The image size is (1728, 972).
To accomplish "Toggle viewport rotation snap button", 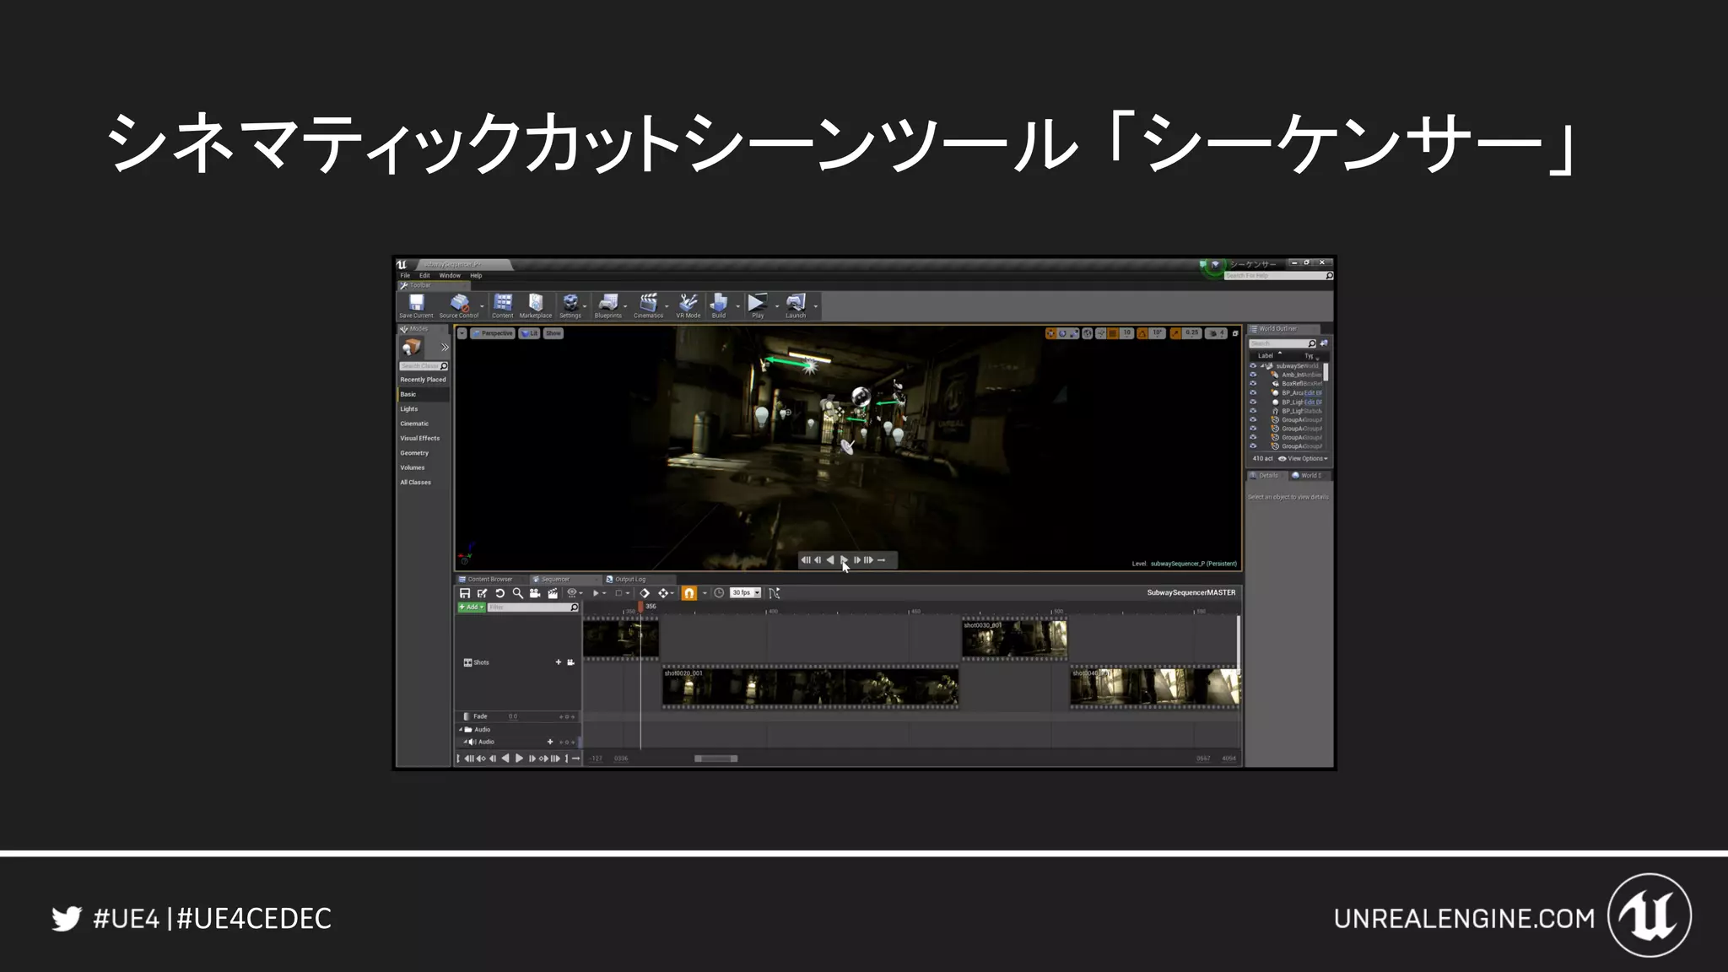I will point(1142,333).
